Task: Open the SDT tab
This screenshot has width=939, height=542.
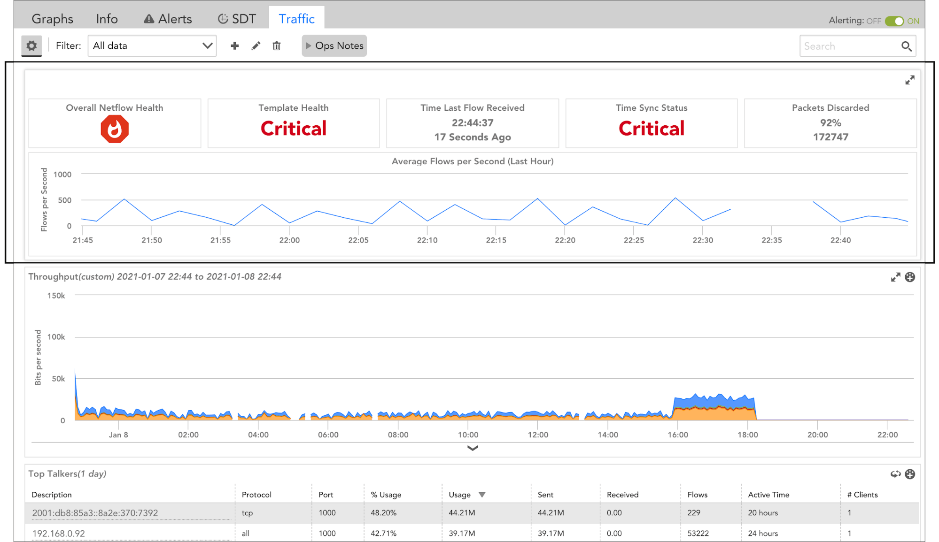Action: [237, 19]
